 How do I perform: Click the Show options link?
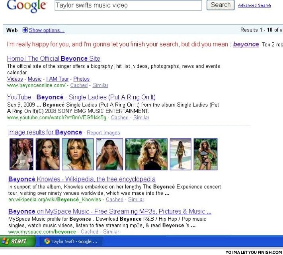(x=47, y=30)
